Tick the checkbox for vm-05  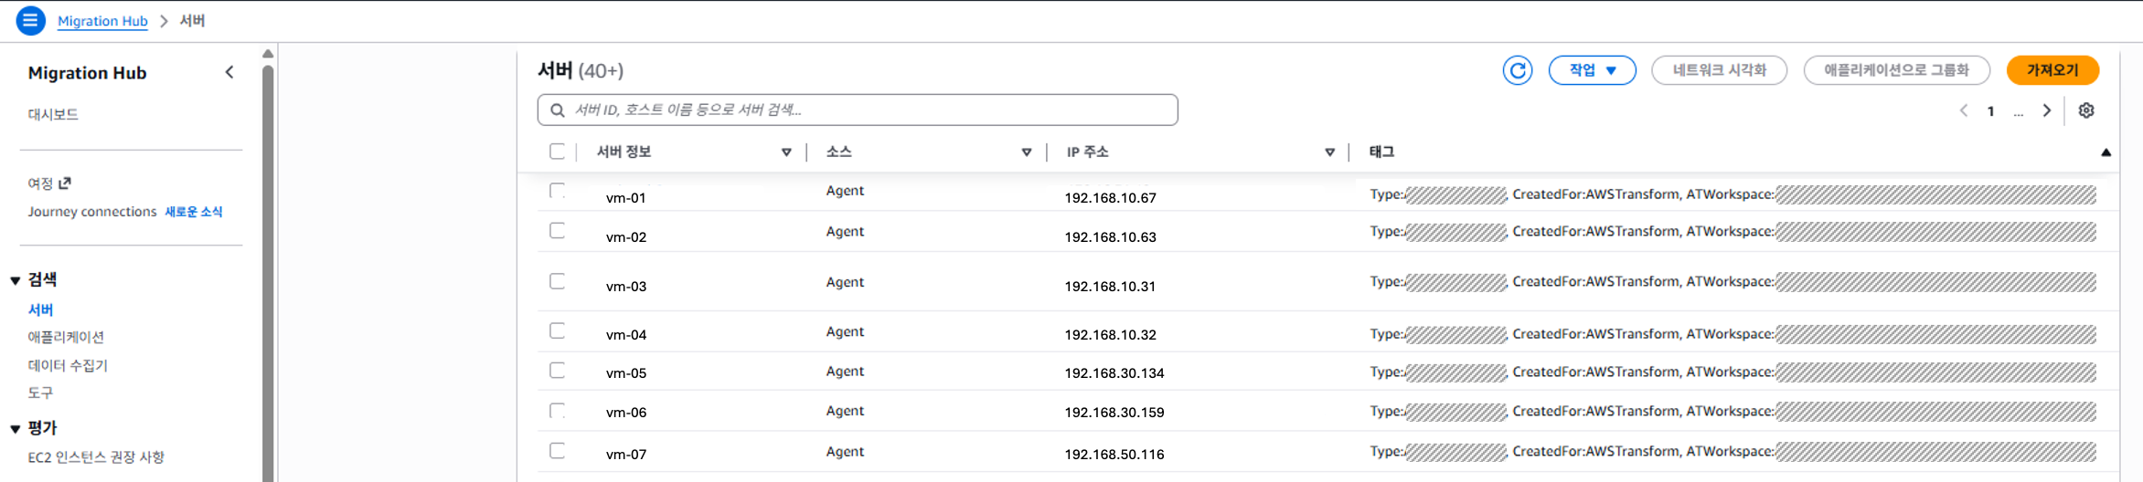pos(557,371)
